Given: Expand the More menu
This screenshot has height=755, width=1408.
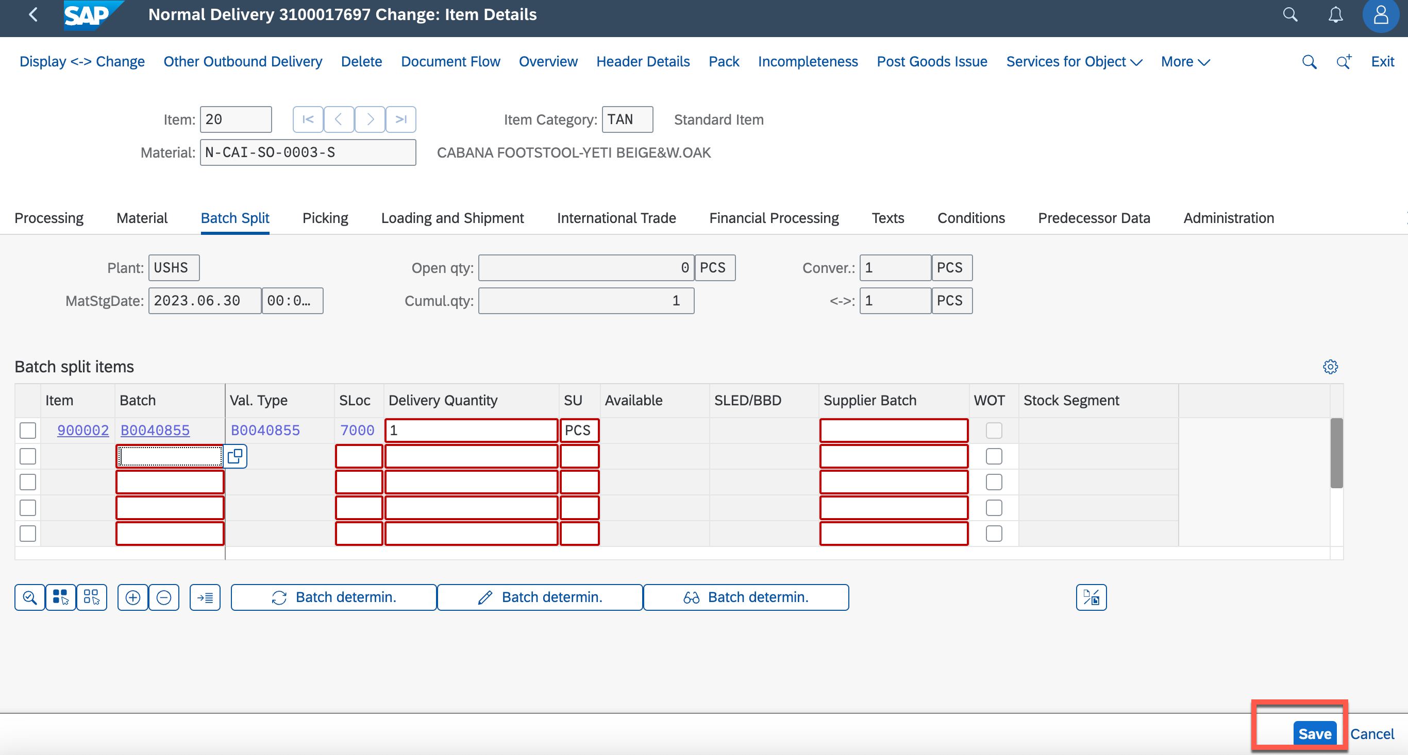Looking at the screenshot, I should [x=1185, y=62].
